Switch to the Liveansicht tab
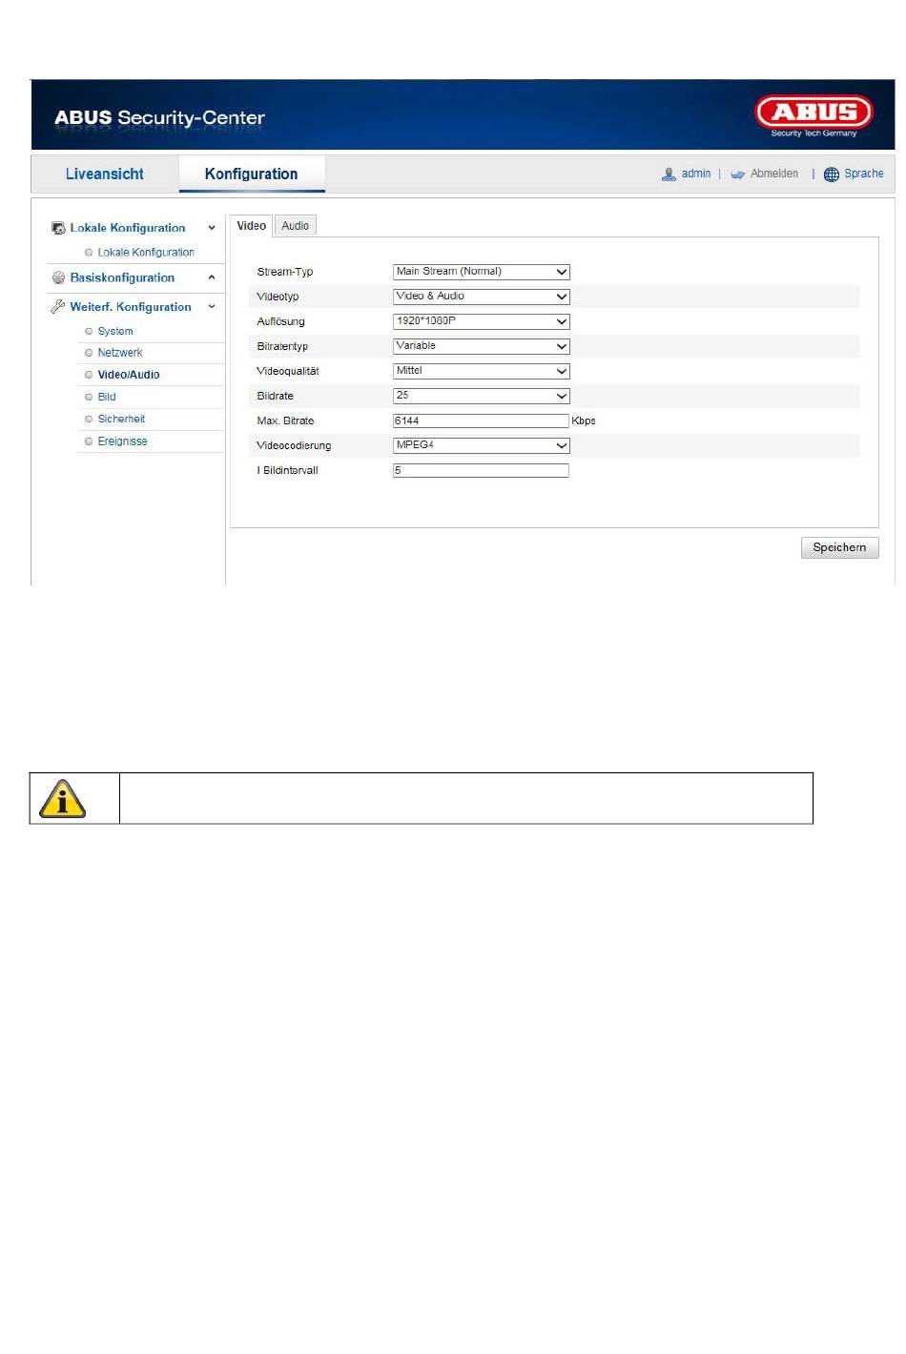Screen dimensions: 906x1354 tap(105, 174)
